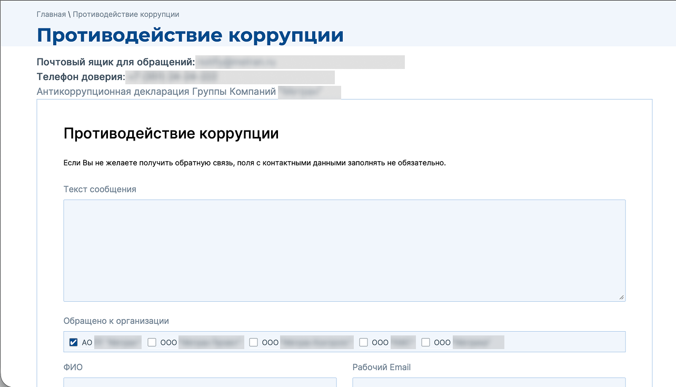The width and height of the screenshot is (676, 387).
Task: Click the resize handle of the message area
Action: coord(621,296)
